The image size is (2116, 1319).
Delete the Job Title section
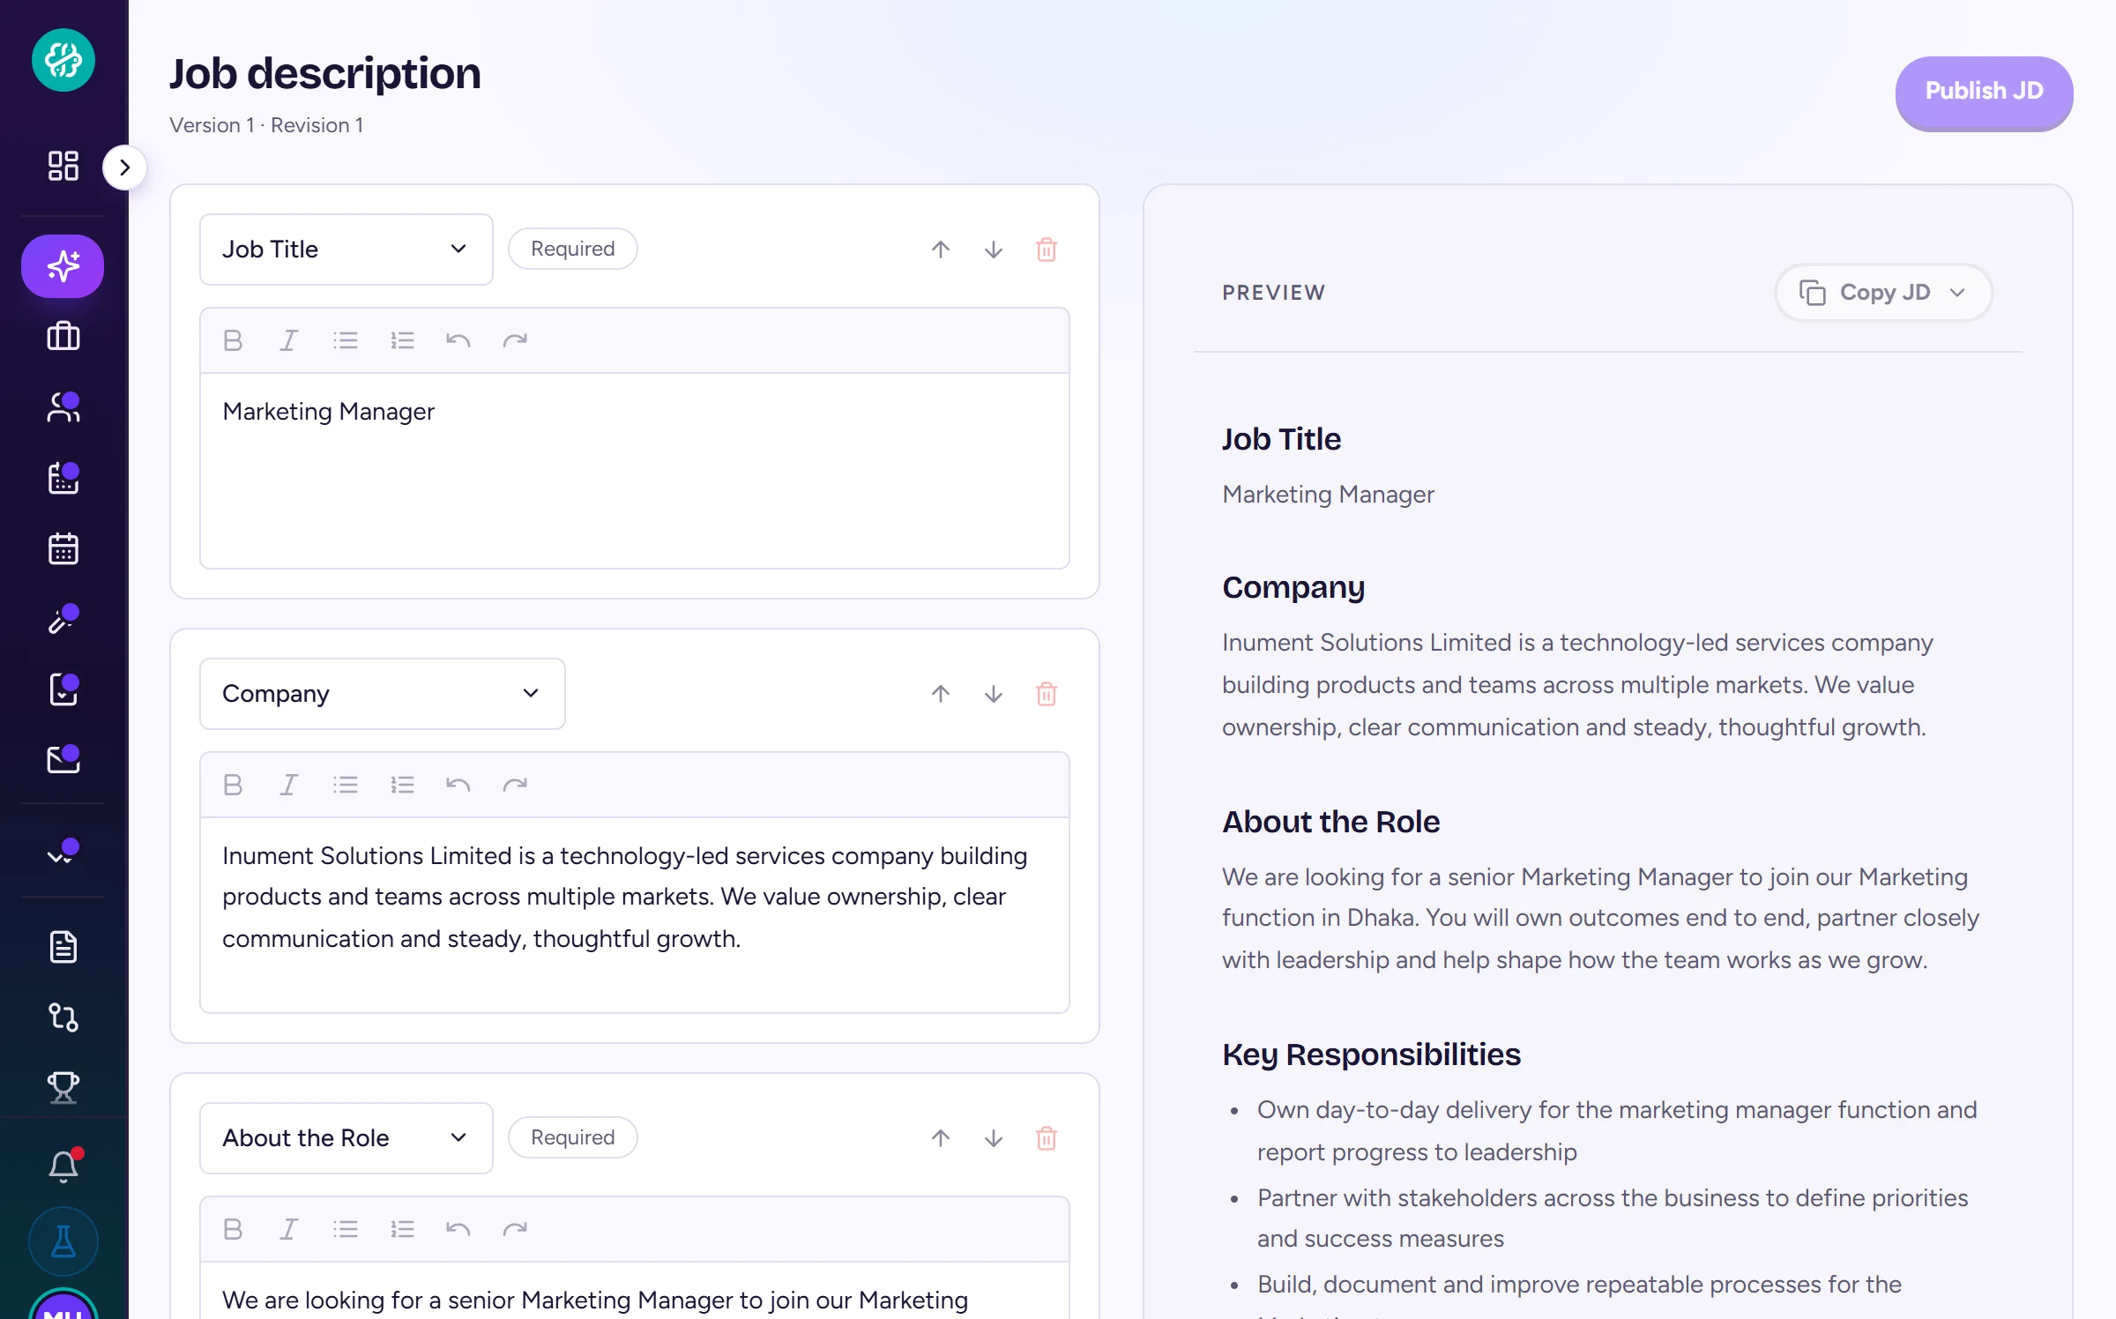1047,250
